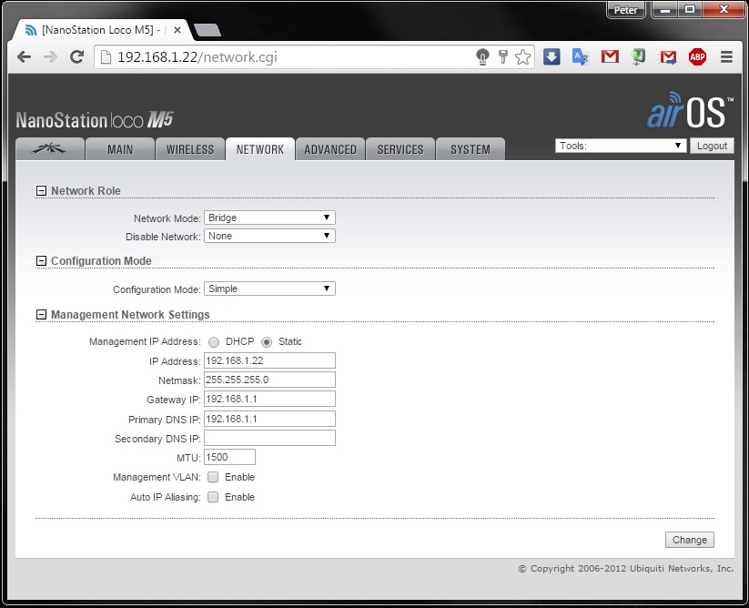Image resolution: width=749 pixels, height=608 pixels.
Task: Collapse the Network Role section
Action: tap(41, 190)
